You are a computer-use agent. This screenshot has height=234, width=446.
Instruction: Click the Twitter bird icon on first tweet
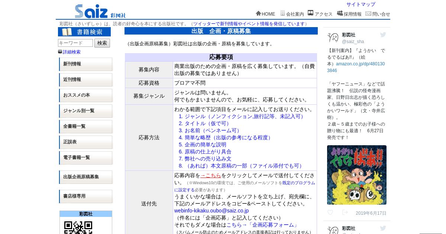pyautogui.click(x=383, y=35)
